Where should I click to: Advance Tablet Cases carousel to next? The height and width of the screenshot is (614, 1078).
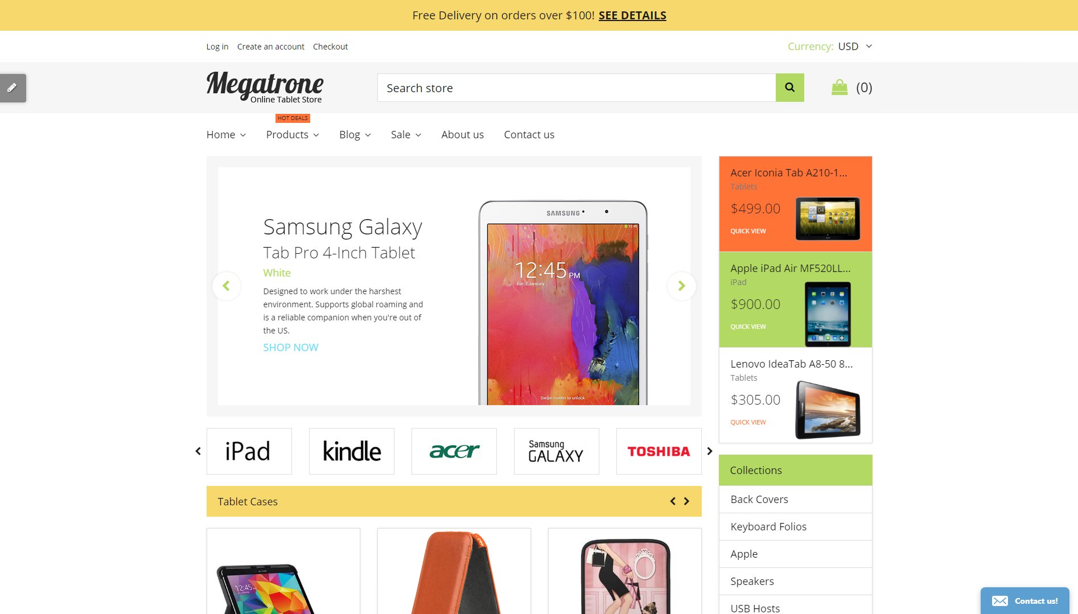pos(686,501)
